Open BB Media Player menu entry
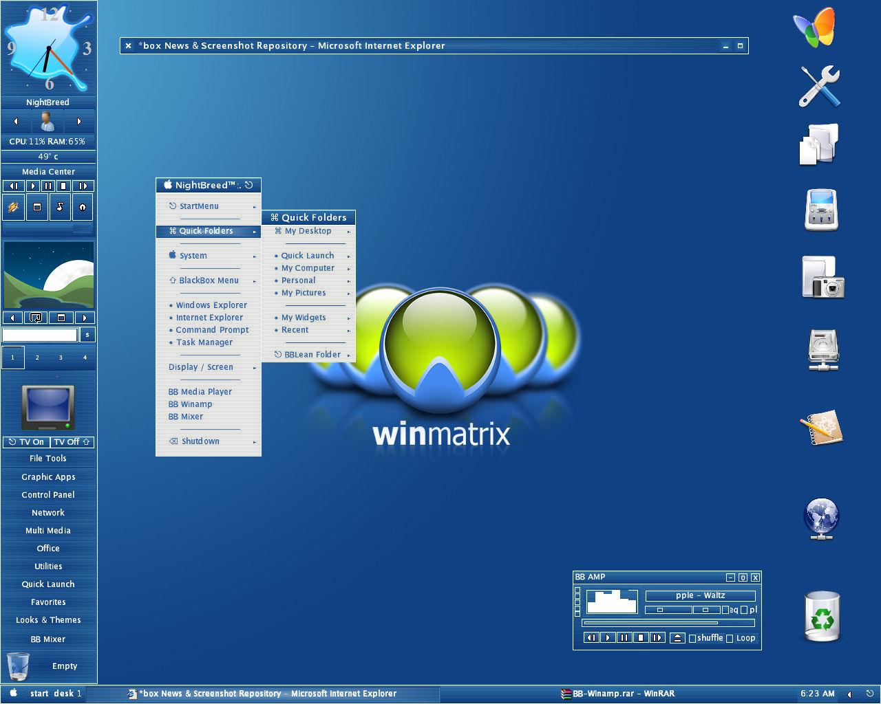The width and height of the screenshot is (881, 704). pyautogui.click(x=209, y=392)
